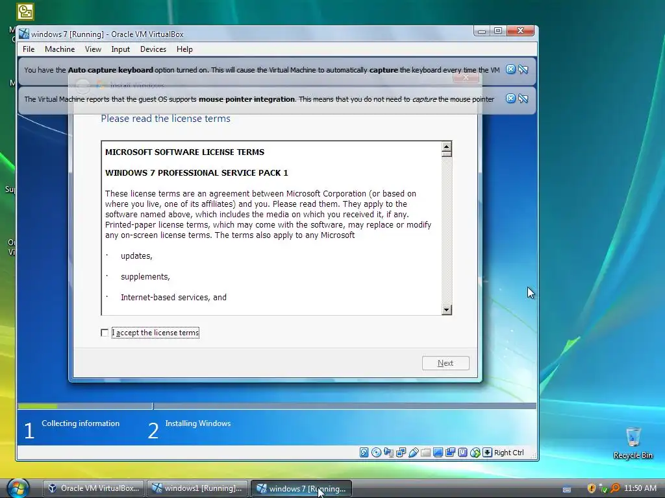Close the windows 7 VirtualBox window
This screenshot has width=665, height=498.
[521, 31]
